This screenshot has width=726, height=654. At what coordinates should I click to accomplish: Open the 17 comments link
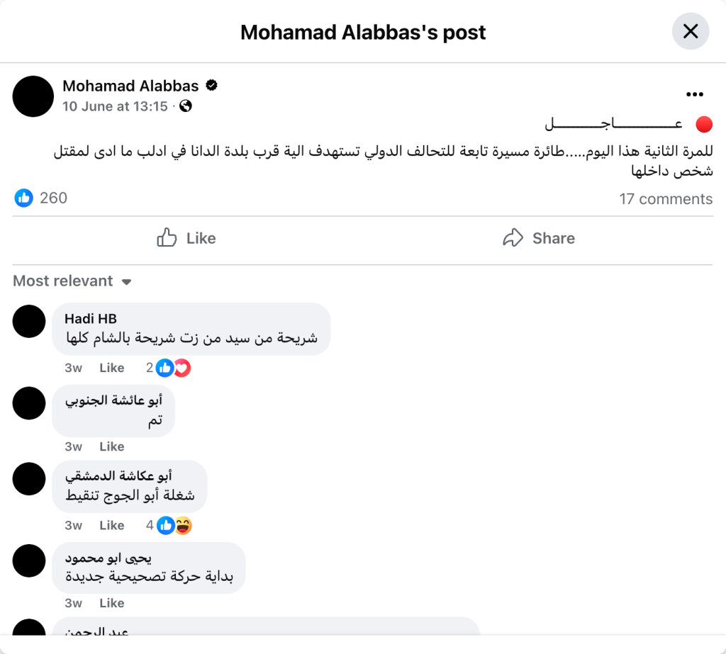point(665,199)
